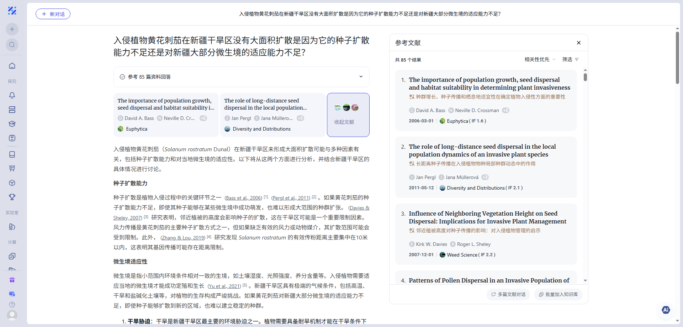Open the trophy icon in sidebar

click(12, 197)
